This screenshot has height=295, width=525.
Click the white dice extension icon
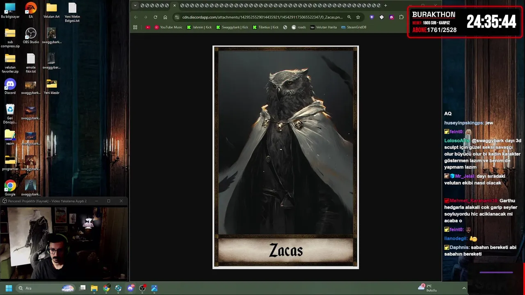point(381,17)
